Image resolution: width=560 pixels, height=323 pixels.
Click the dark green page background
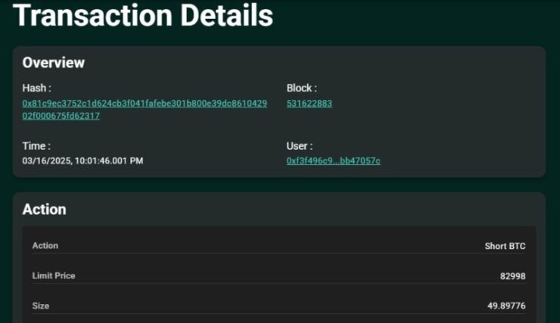click(x=428, y=21)
